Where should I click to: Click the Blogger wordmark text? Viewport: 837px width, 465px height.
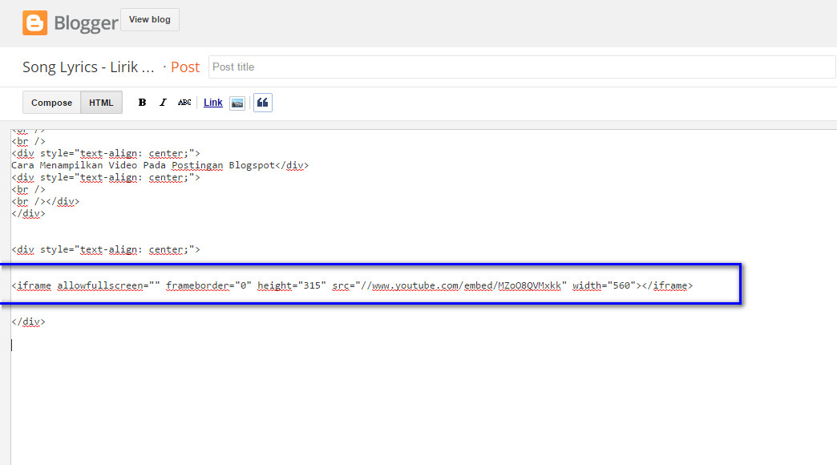86,23
